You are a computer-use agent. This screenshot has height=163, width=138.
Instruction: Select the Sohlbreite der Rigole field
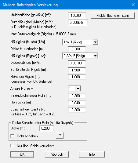tap(77, 70)
